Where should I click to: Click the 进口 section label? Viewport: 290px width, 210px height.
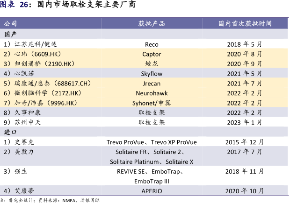11,132
